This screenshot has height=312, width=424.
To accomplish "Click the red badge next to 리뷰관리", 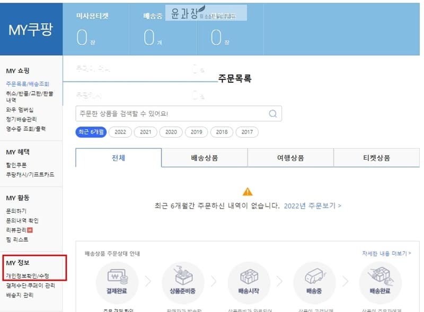I will pyautogui.click(x=30, y=230).
